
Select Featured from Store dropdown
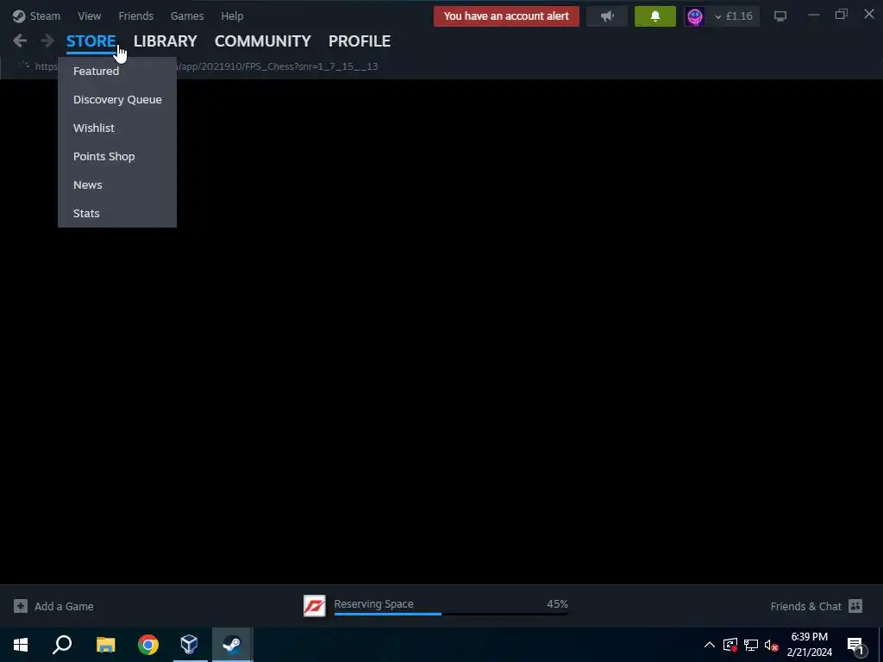[117, 71]
